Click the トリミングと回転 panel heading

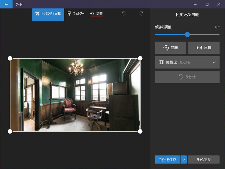point(187,15)
